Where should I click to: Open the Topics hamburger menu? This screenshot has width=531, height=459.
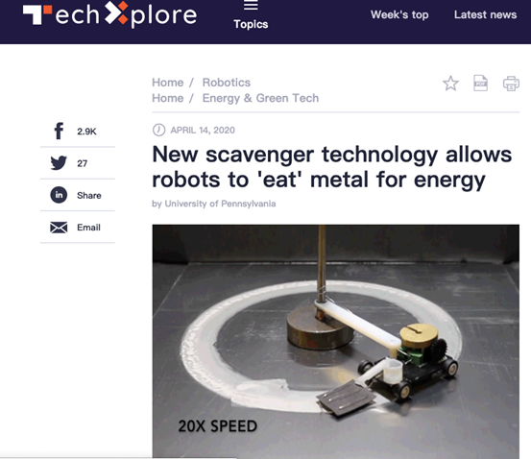coord(251,15)
